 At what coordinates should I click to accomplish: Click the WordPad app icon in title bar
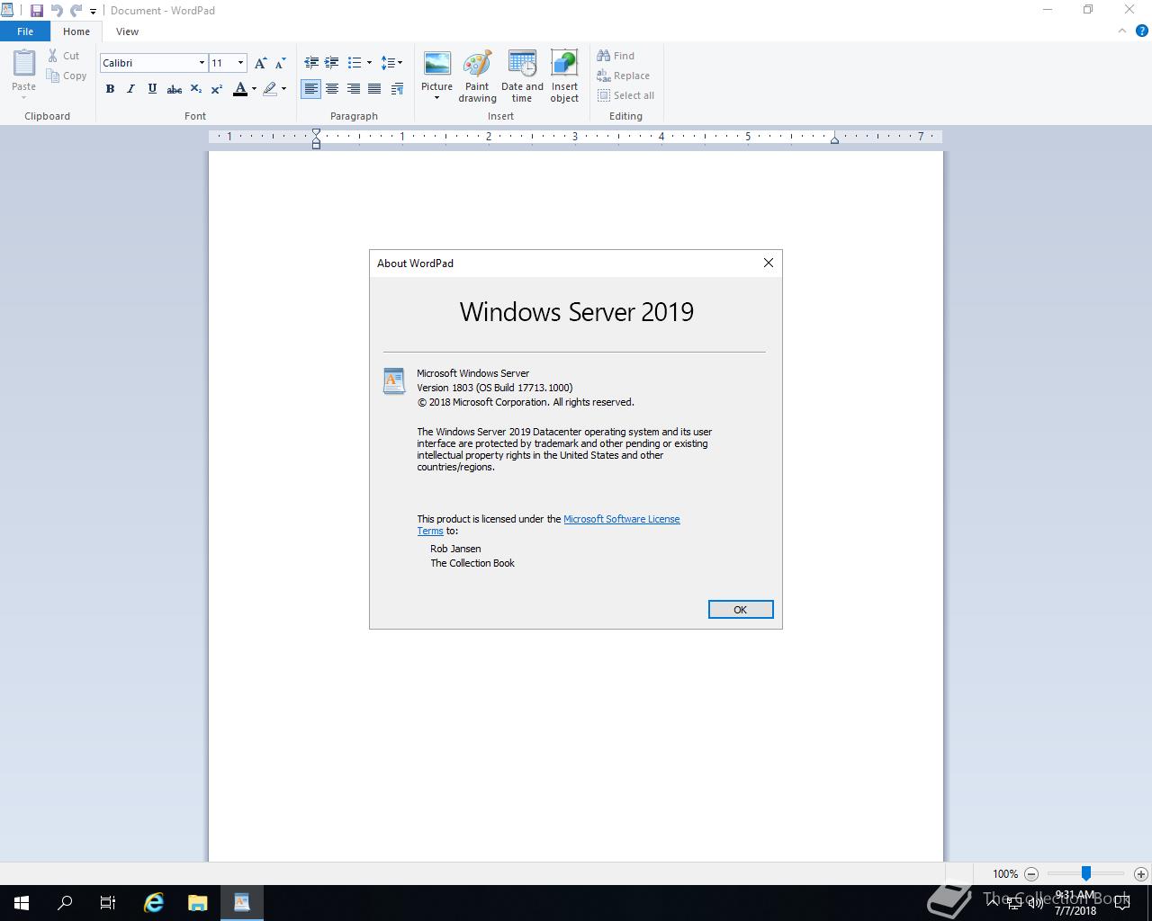click(7, 11)
